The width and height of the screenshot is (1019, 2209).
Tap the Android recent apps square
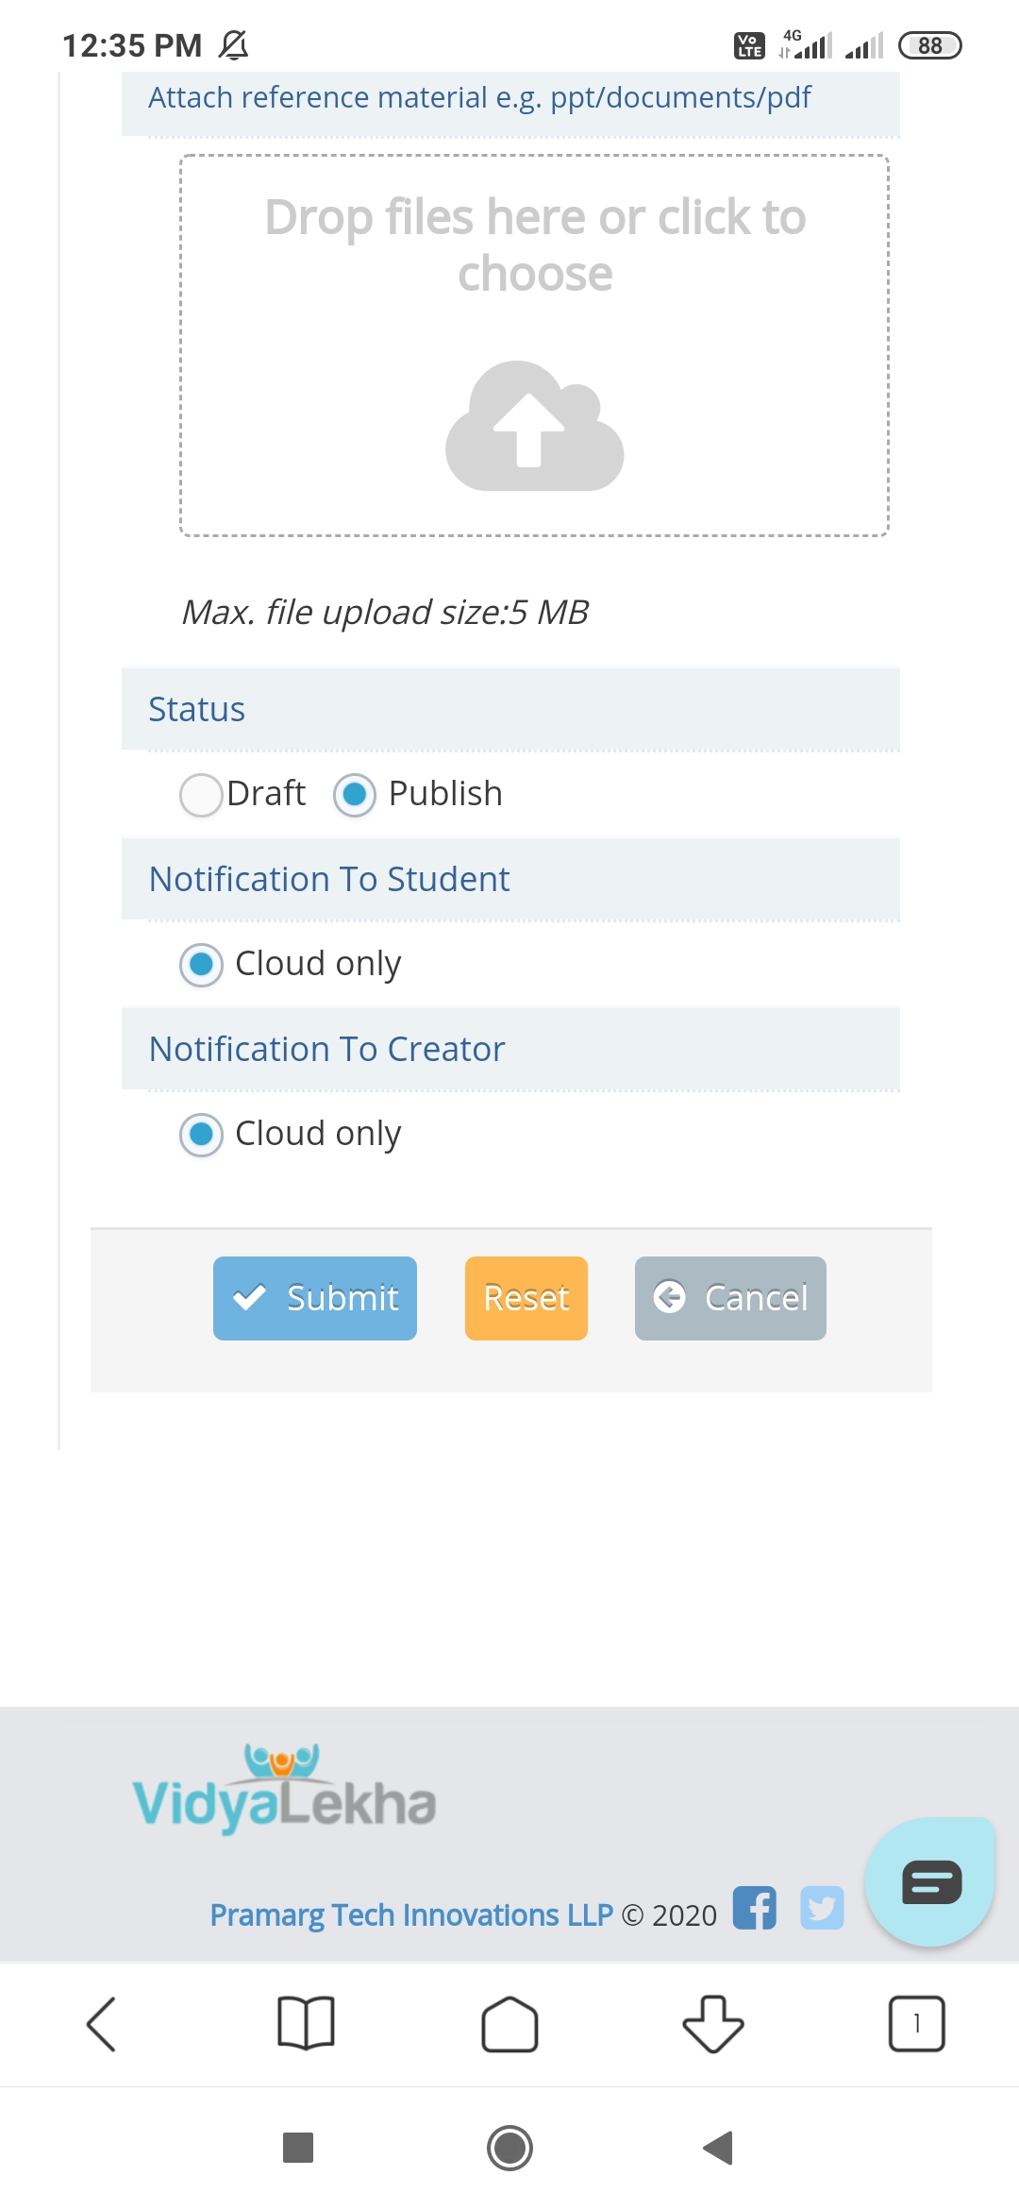[298, 2148]
